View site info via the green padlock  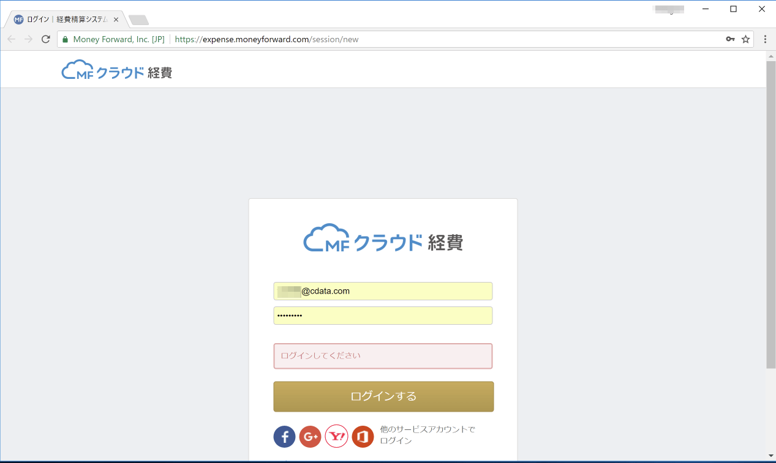pos(65,39)
